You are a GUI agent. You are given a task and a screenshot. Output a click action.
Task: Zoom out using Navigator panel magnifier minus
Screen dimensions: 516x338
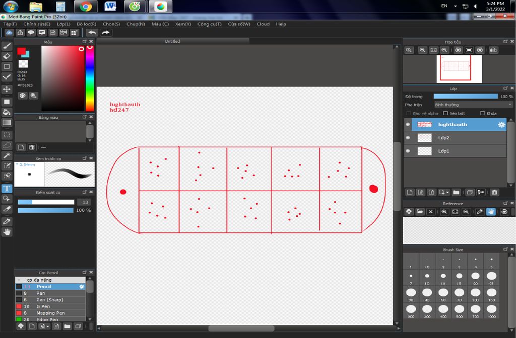tap(444, 50)
